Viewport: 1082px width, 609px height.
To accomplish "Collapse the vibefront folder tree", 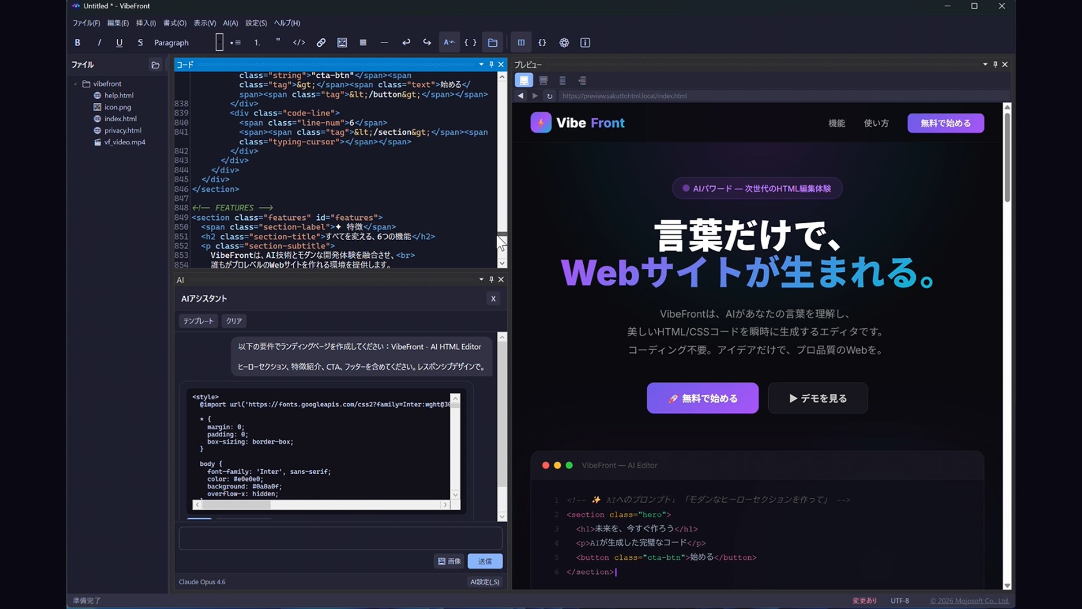I will 76,84.
